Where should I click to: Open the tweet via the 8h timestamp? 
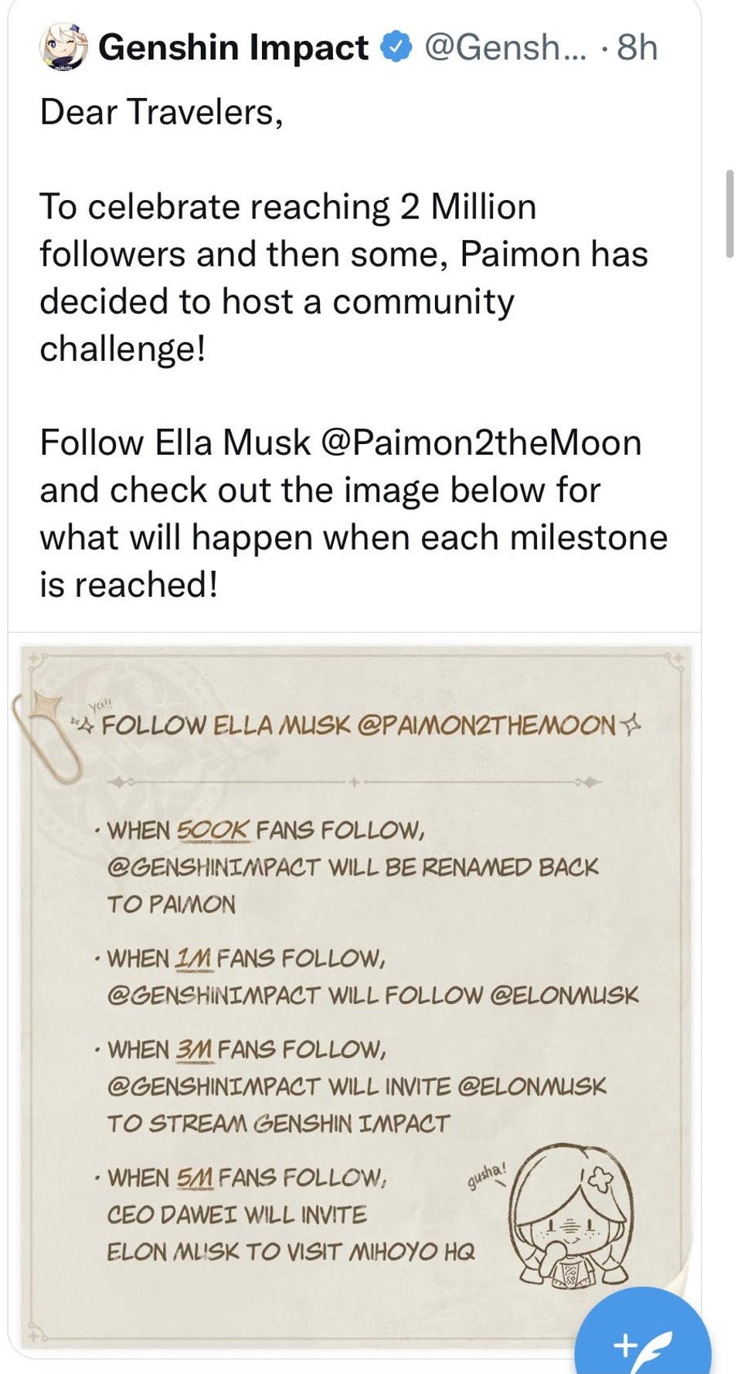(637, 48)
